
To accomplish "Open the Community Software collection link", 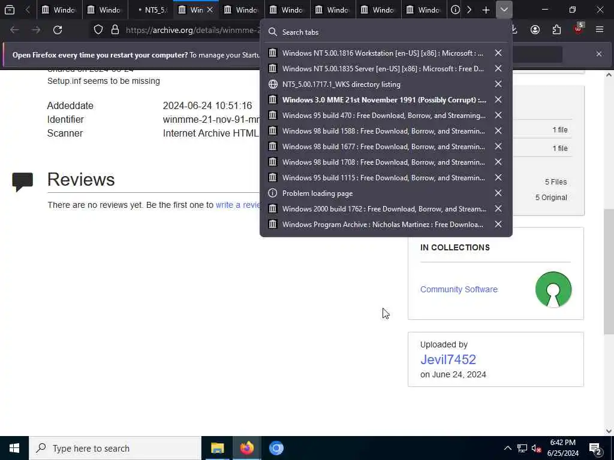I will 459,289.
